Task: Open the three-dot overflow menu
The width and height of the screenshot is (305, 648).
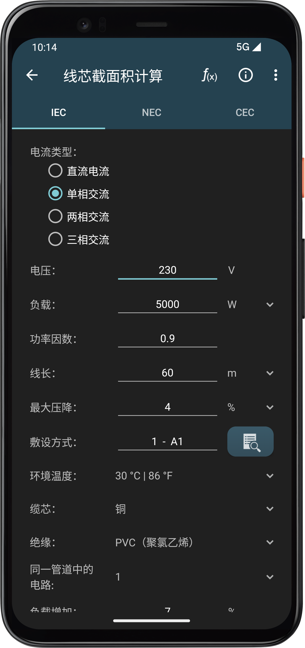Action: tap(275, 75)
